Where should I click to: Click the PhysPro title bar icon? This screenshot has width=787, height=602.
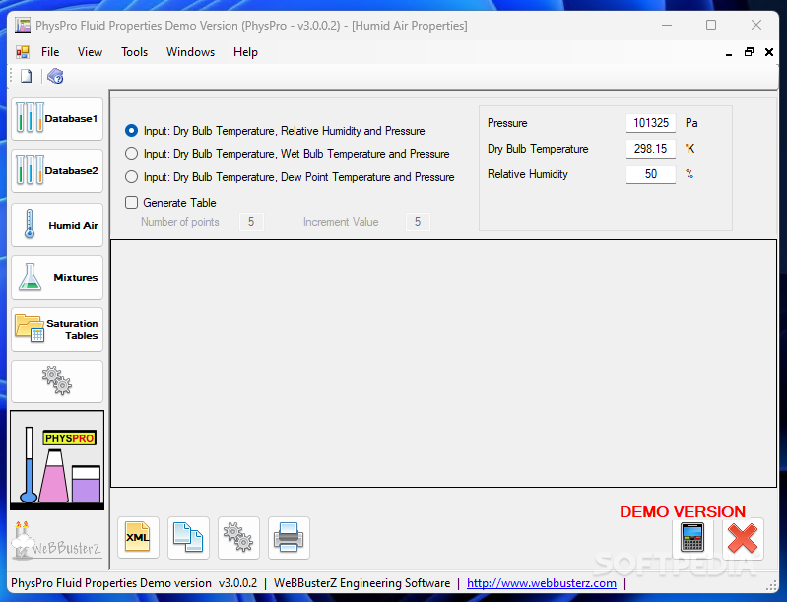pos(22,25)
